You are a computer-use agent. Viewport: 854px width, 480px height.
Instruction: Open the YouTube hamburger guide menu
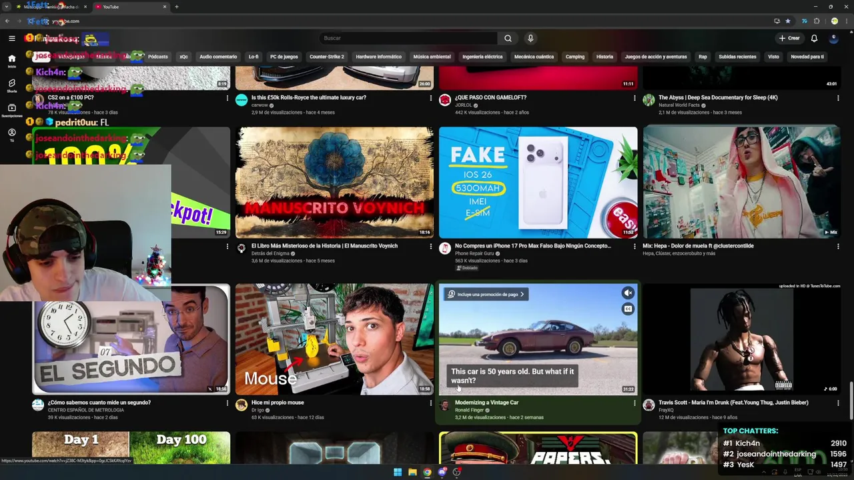click(12, 39)
